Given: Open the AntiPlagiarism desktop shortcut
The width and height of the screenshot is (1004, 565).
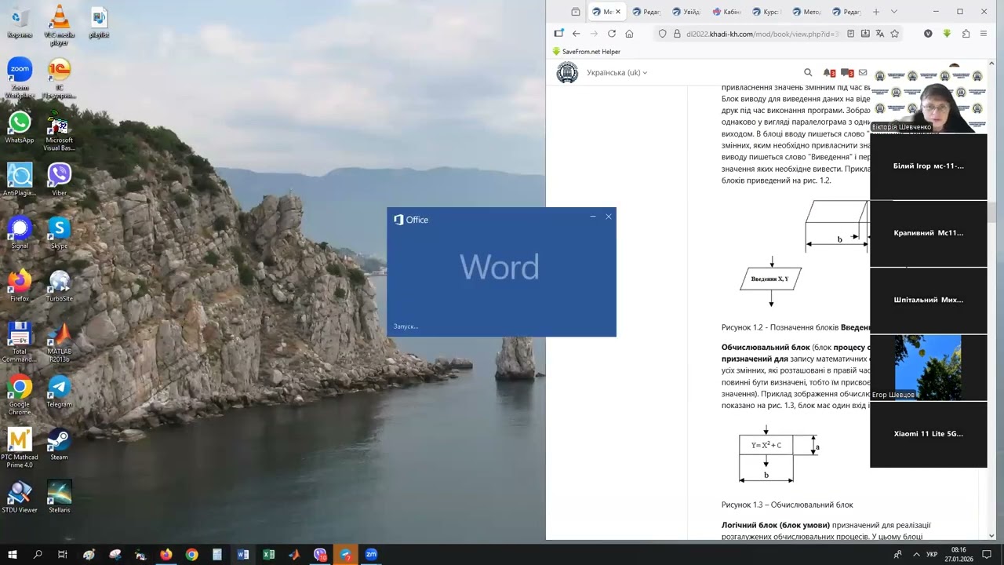Looking at the screenshot, I should point(20,179).
